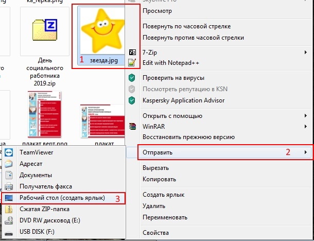The height and width of the screenshot is (241, 314).
Task: Click the WinRAR books icon
Action: point(132,126)
